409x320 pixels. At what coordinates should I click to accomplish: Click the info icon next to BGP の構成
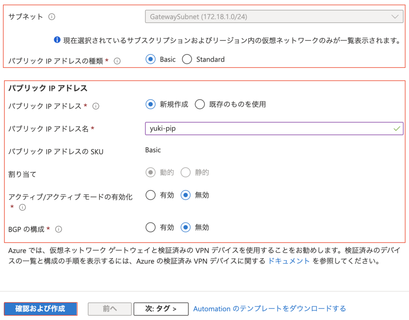[58, 229]
